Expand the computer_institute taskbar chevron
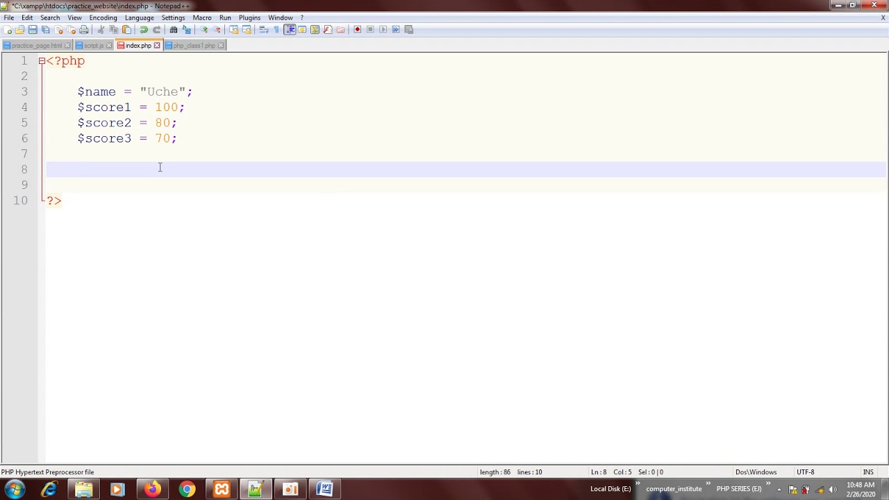The height and width of the screenshot is (500, 889). (x=708, y=483)
